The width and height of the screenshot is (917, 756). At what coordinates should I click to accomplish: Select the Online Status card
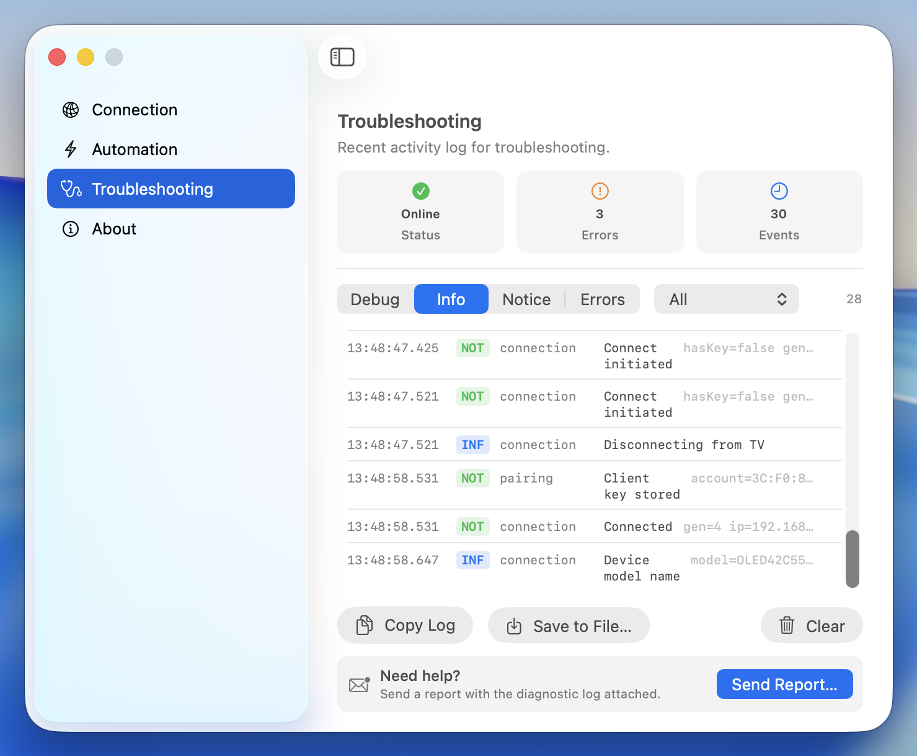420,212
